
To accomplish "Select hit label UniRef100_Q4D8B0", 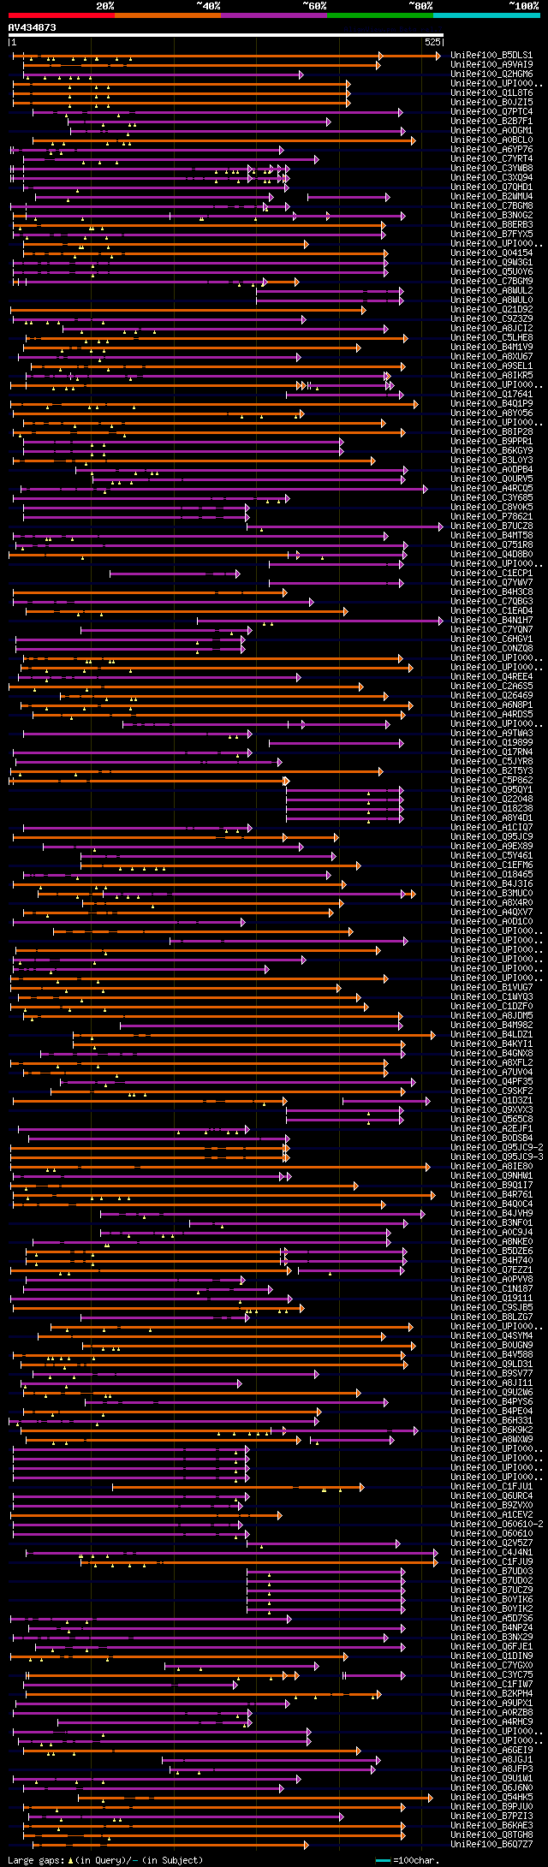I will pyautogui.click(x=491, y=555).
